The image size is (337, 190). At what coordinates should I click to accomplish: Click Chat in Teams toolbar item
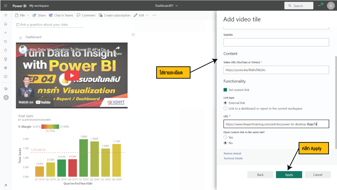click(x=61, y=15)
